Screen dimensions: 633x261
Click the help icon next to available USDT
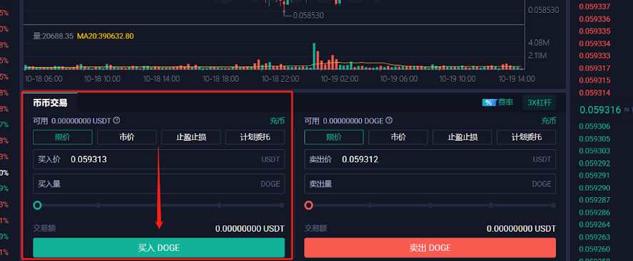tap(116, 120)
